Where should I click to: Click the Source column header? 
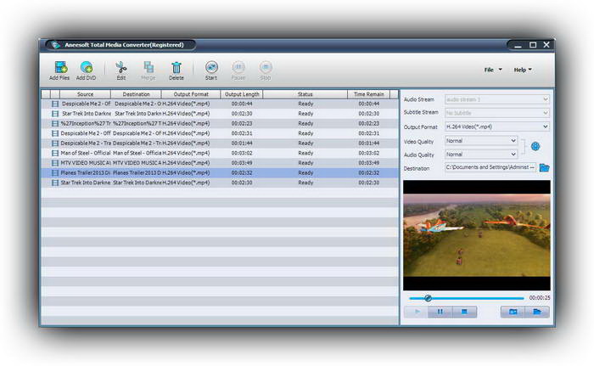85,94
